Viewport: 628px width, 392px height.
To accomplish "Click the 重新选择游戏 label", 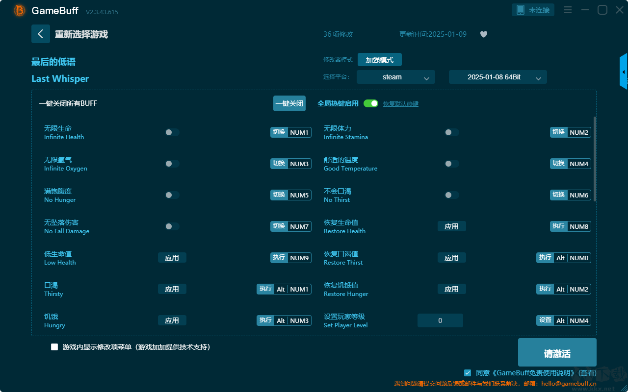I will click(81, 34).
